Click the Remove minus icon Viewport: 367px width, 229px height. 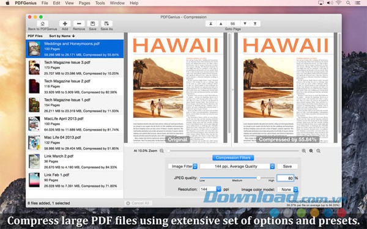tap(79, 24)
